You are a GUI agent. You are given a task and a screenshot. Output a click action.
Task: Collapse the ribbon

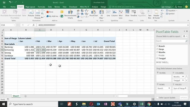(x=188, y=21)
